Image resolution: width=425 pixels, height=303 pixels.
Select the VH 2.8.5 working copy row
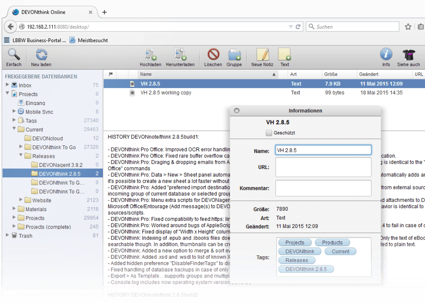point(264,93)
